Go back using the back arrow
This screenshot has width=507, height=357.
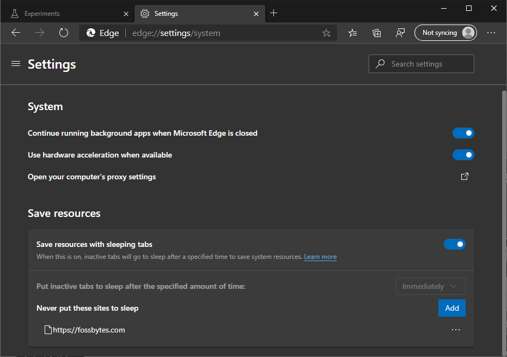pyautogui.click(x=15, y=33)
